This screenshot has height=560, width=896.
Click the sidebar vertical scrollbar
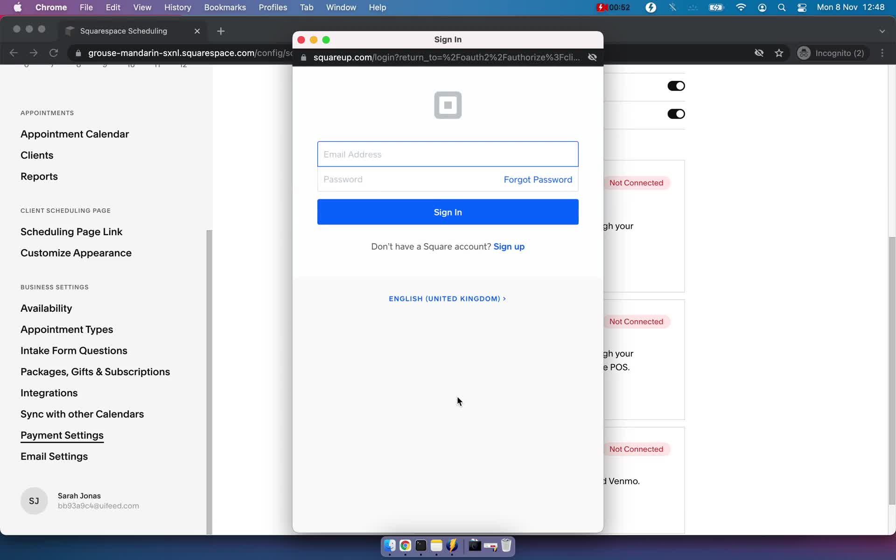(209, 382)
